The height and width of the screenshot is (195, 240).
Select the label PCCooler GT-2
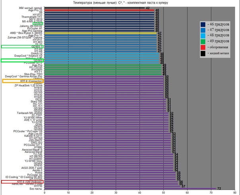[x=33, y=63]
